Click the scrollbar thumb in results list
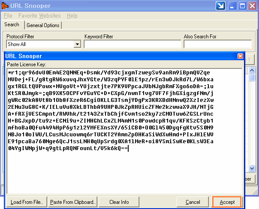259x209 pixels. [252, 77]
